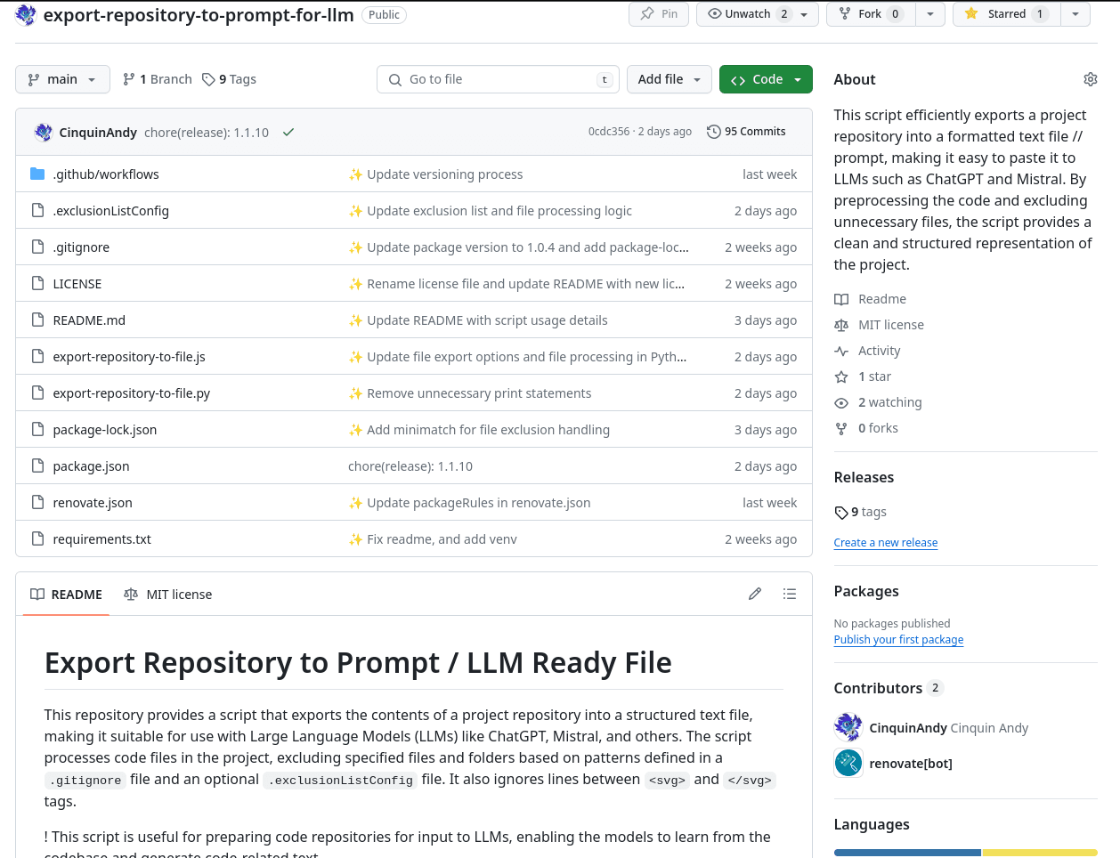This screenshot has width=1120, height=858.
Task: Click the Create a new release link
Action: [885, 542]
